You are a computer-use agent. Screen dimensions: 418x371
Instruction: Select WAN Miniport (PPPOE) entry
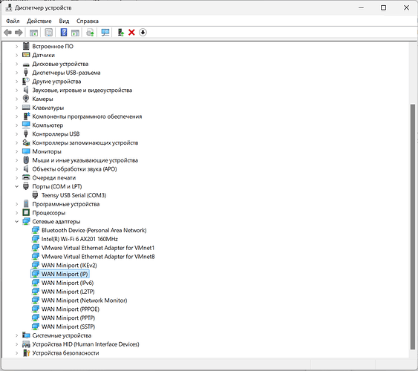71,309
